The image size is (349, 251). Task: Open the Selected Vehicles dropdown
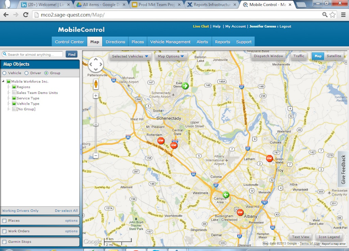pos(130,56)
